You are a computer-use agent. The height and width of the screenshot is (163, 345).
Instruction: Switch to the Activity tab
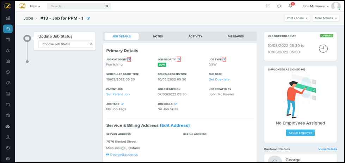coord(195,36)
